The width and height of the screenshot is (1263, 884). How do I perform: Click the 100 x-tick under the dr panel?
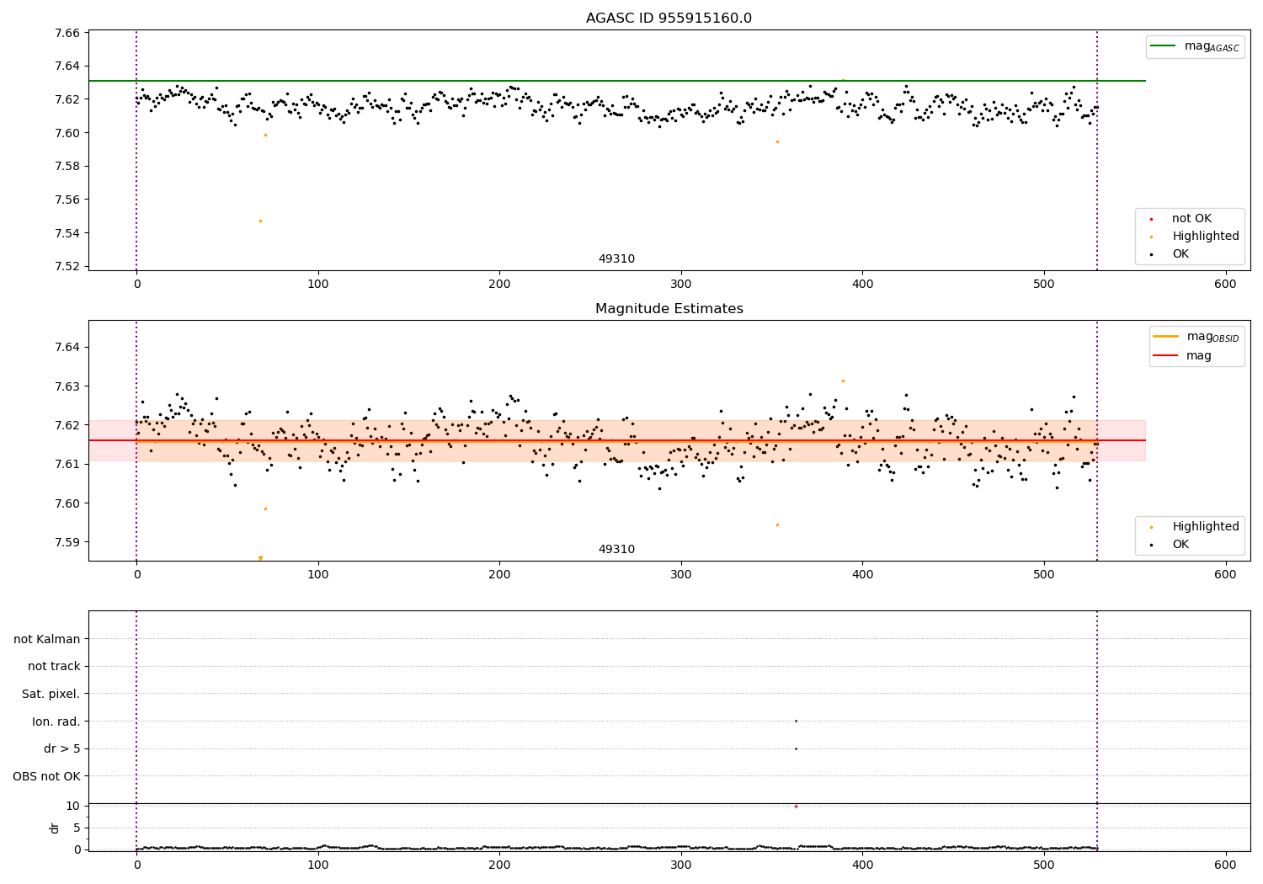point(318,865)
